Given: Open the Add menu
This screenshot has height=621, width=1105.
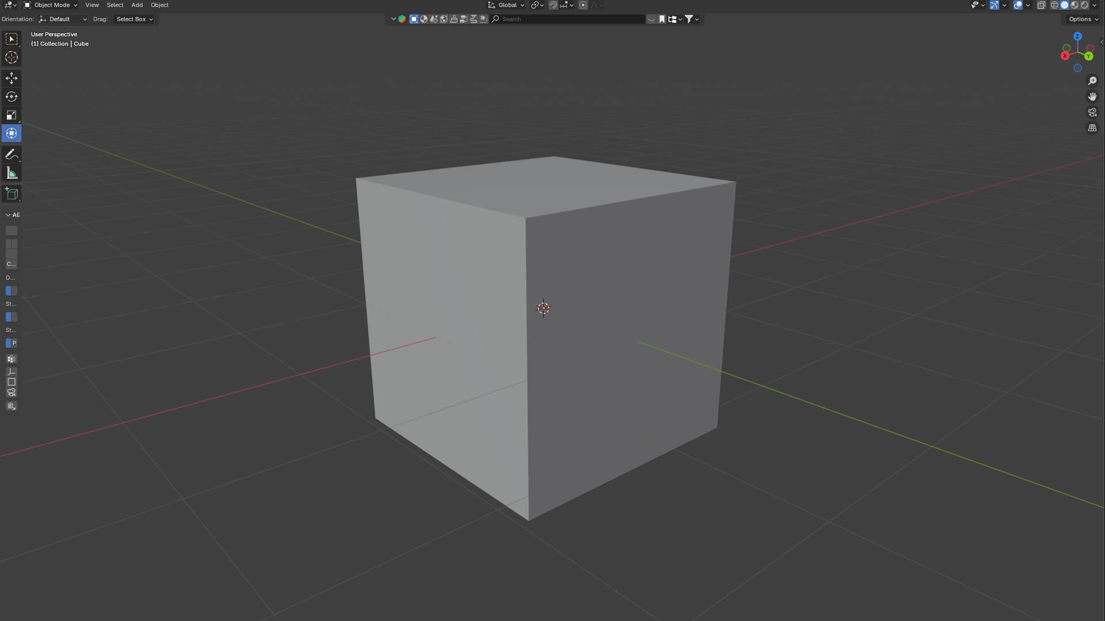Looking at the screenshot, I should point(137,5).
